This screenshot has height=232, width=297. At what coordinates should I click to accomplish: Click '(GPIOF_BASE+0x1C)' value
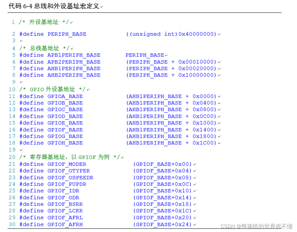[x=162, y=211]
